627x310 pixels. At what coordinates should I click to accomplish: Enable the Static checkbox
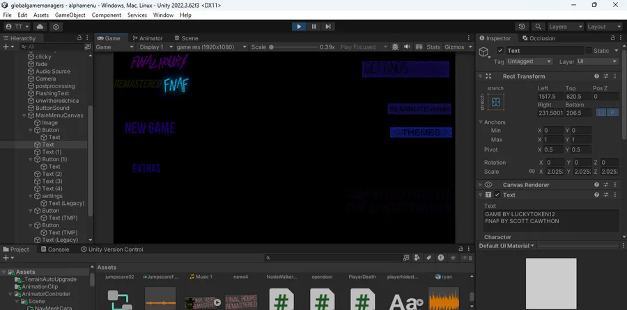tap(589, 51)
